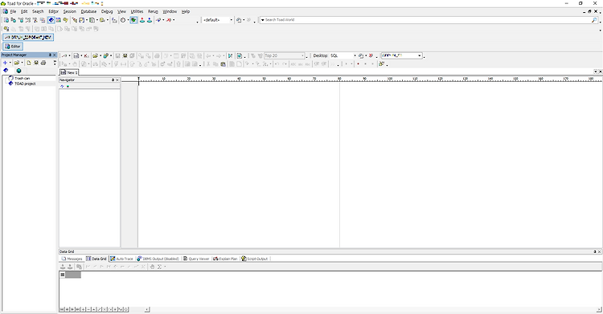Click the red disconnect icon in main toolbar
The height and width of the screenshot is (314, 603).
[x=169, y=20]
